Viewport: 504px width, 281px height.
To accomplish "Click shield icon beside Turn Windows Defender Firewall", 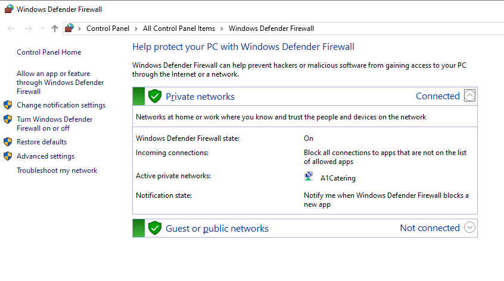I will (8, 119).
